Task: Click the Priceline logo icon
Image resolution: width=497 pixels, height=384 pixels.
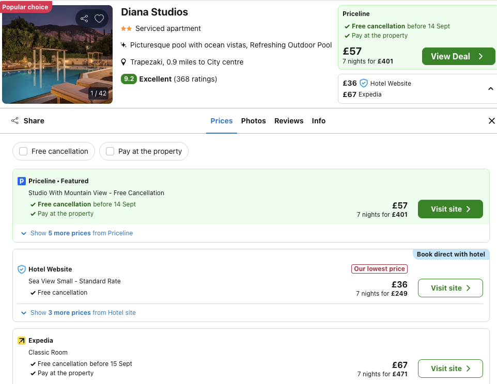Action: (21, 181)
